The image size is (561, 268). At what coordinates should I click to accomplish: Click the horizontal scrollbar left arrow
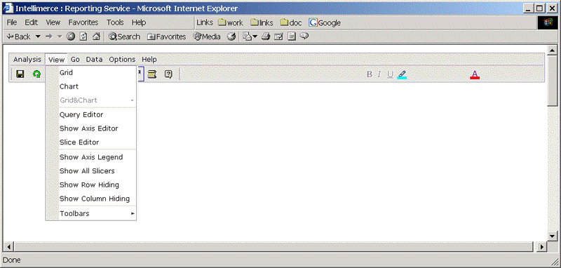tap(8, 246)
